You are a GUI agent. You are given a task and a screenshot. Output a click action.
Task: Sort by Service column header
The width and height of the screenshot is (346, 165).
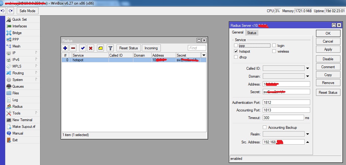coord(90,55)
